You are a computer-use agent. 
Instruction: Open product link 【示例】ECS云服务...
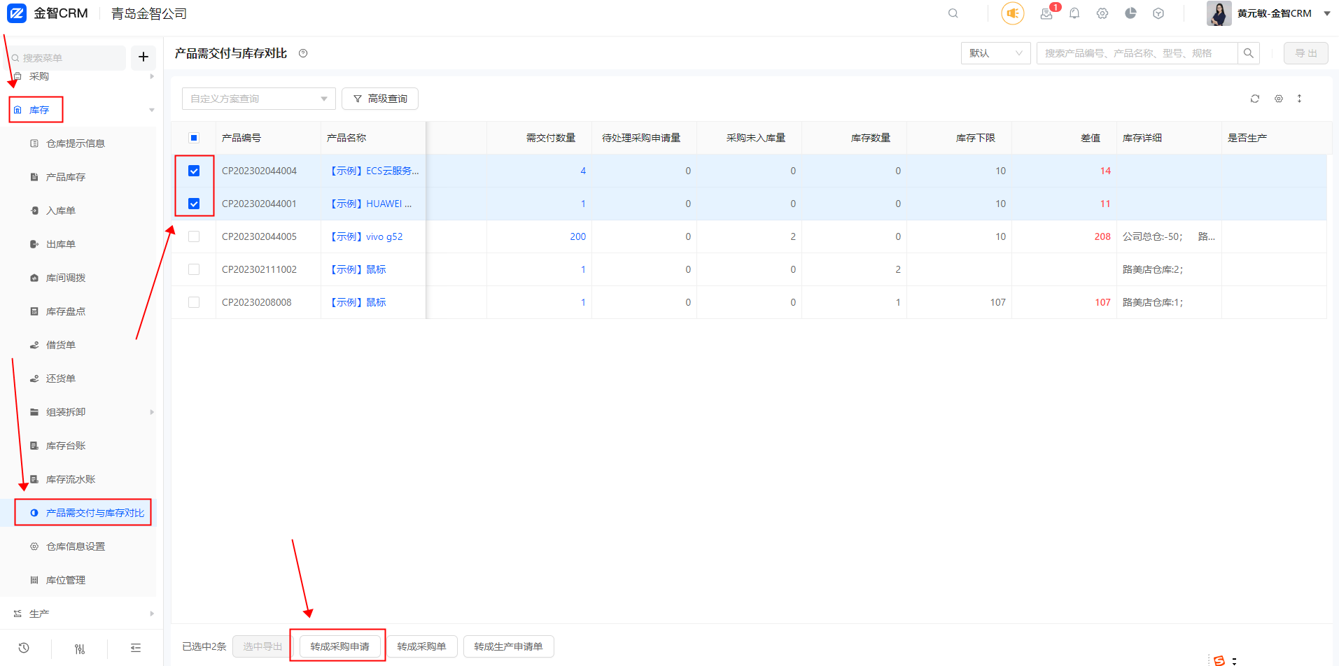373,171
